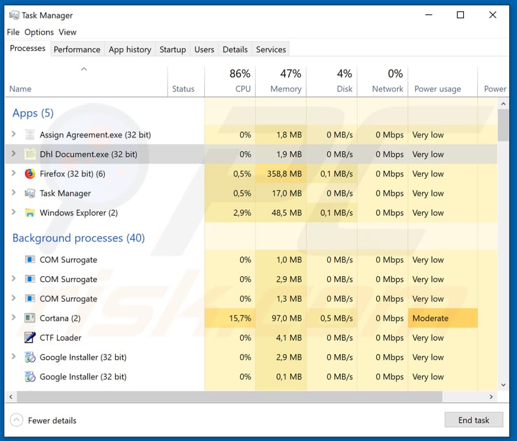Expand Assign Agreement.exe process group
The height and width of the screenshot is (441, 517).
click(14, 134)
